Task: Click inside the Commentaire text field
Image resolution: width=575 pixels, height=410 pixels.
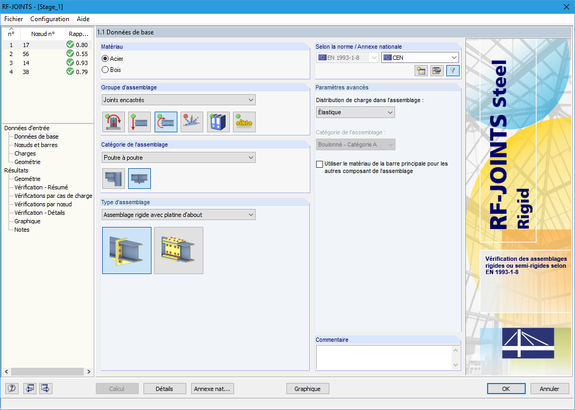Action: click(x=384, y=357)
